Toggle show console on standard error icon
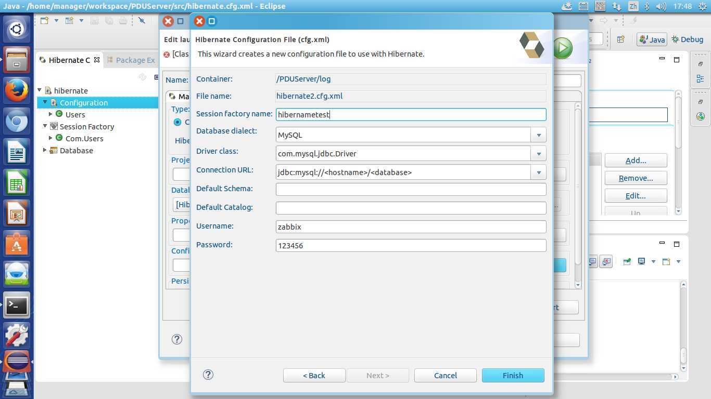This screenshot has width=711, height=399. pyautogui.click(x=606, y=261)
